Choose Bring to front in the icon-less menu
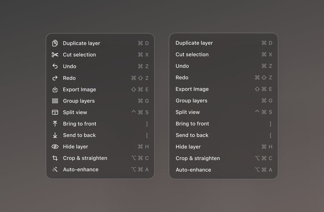 (224, 124)
